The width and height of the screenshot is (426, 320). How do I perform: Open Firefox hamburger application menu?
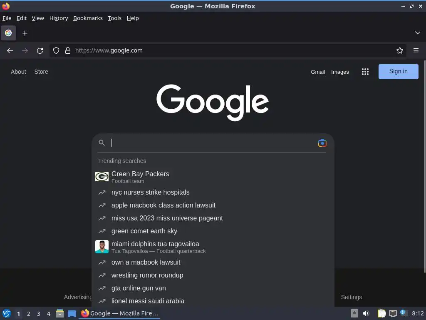click(416, 50)
